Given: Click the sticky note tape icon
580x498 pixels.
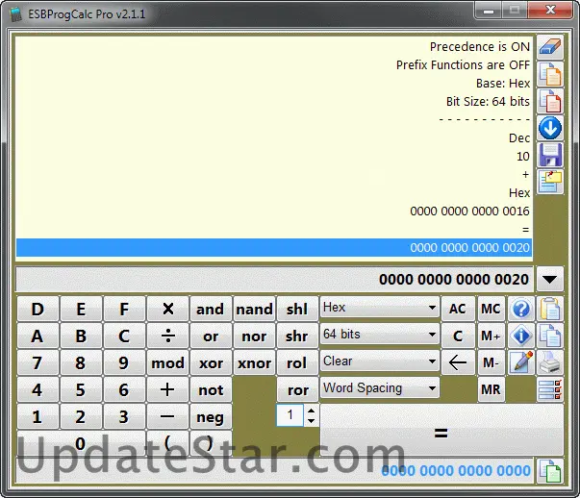Looking at the screenshot, I should 550,182.
